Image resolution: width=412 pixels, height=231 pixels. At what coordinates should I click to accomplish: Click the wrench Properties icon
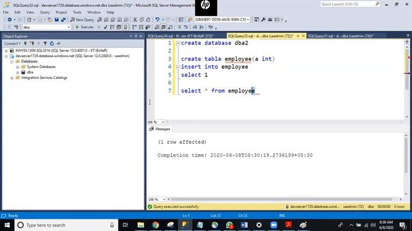263,20
